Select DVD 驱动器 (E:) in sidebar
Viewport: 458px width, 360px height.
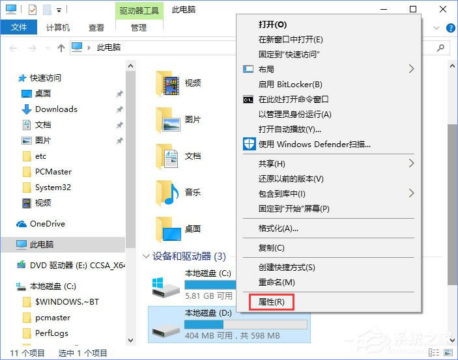coord(78,266)
